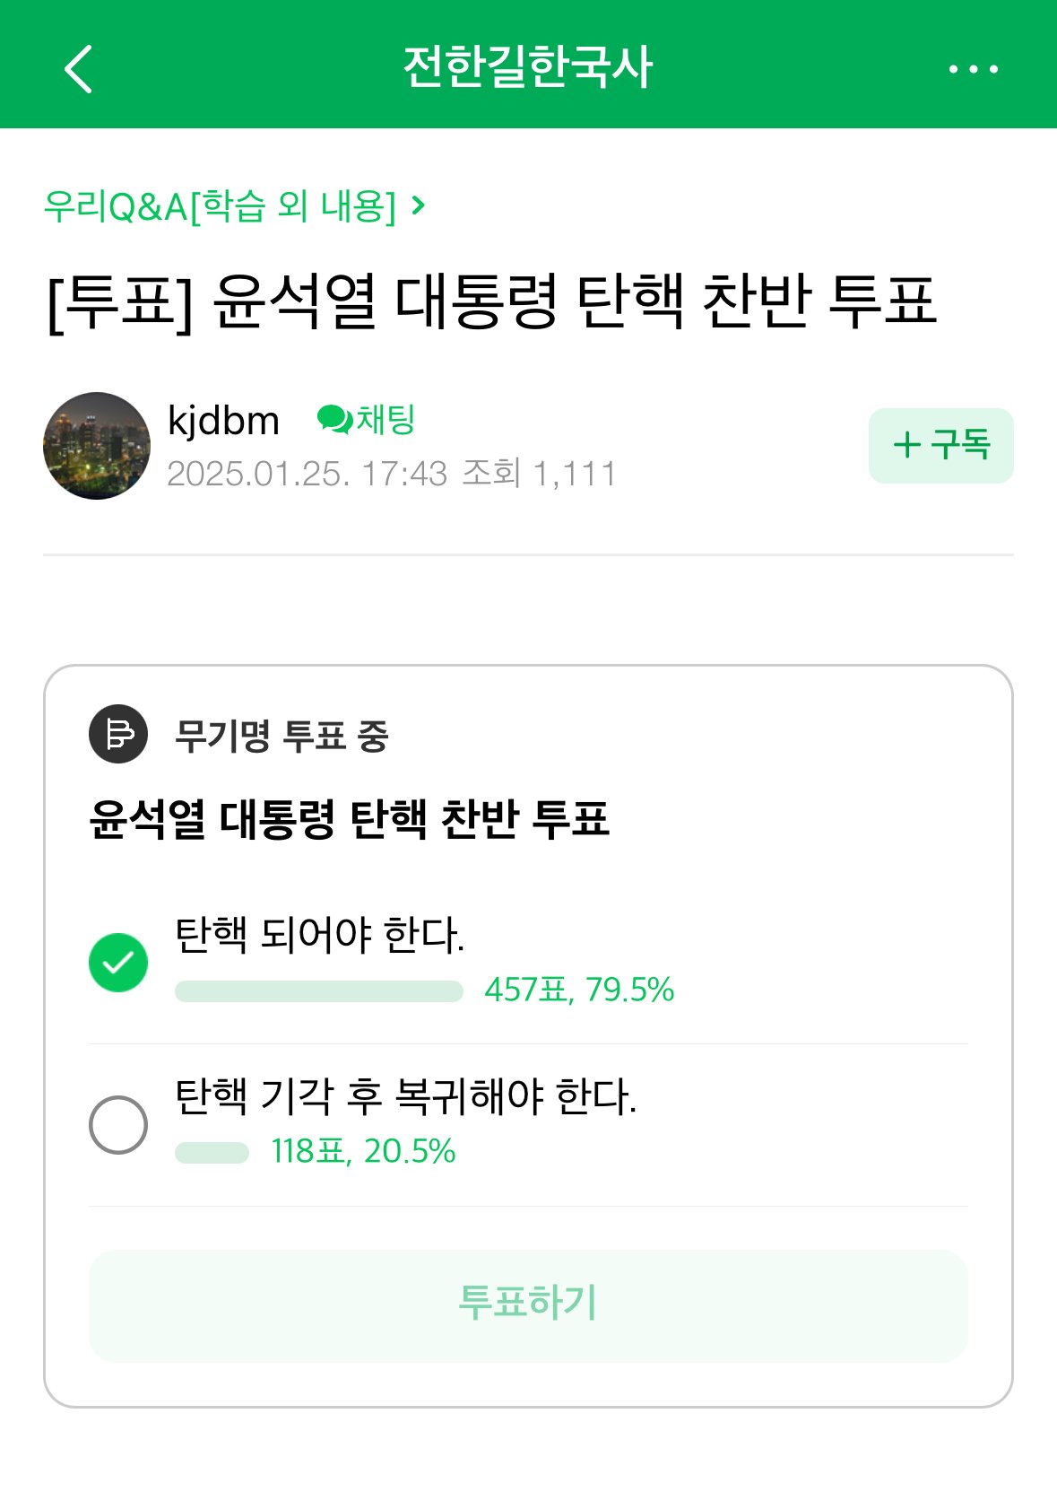Click the 457표 result progress bar
1057x1492 pixels.
pyautogui.click(x=319, y=991)
